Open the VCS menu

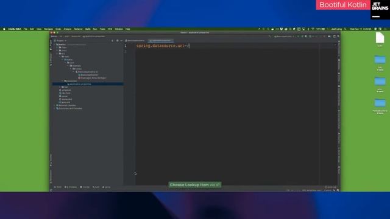(110, 29)
